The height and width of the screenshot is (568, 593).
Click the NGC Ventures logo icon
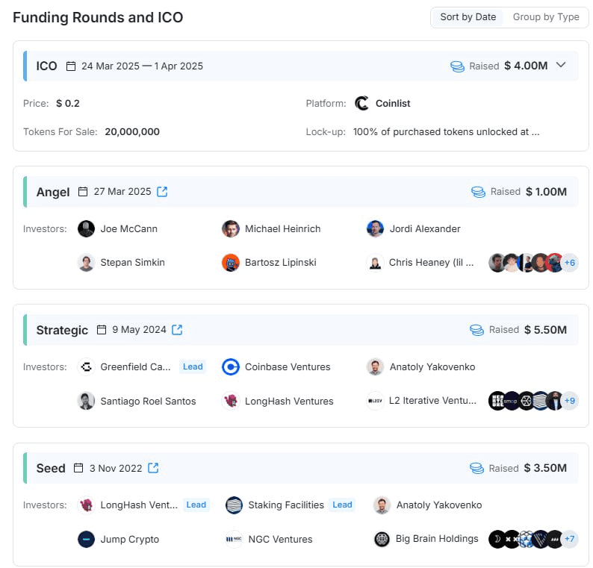tap(234, 539)
